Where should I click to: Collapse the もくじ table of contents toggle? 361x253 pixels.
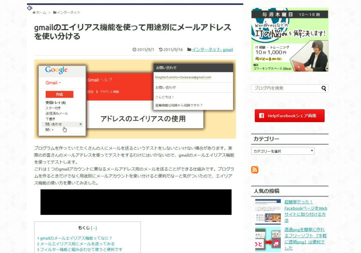click(94, 228)
